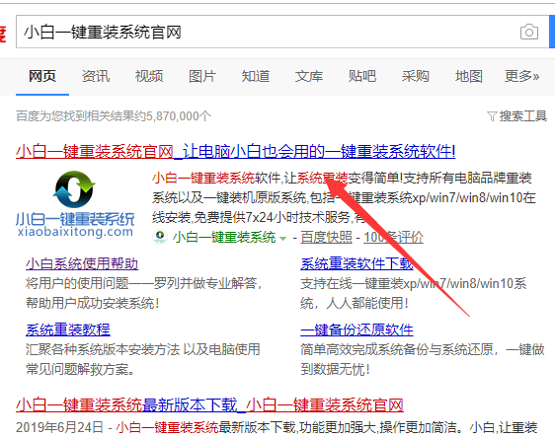
Task: Select the 网页 tab
Action: pos(42,76)
